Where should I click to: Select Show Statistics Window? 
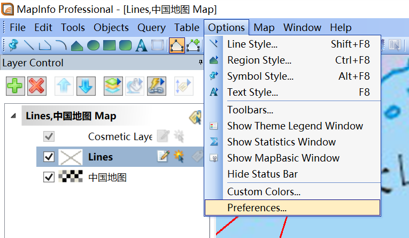tap(292, 142)
